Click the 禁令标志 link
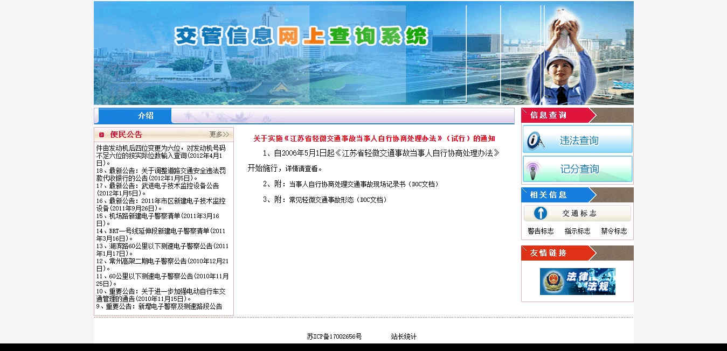The width and height of the screenshot is (727, 351). 614,231
